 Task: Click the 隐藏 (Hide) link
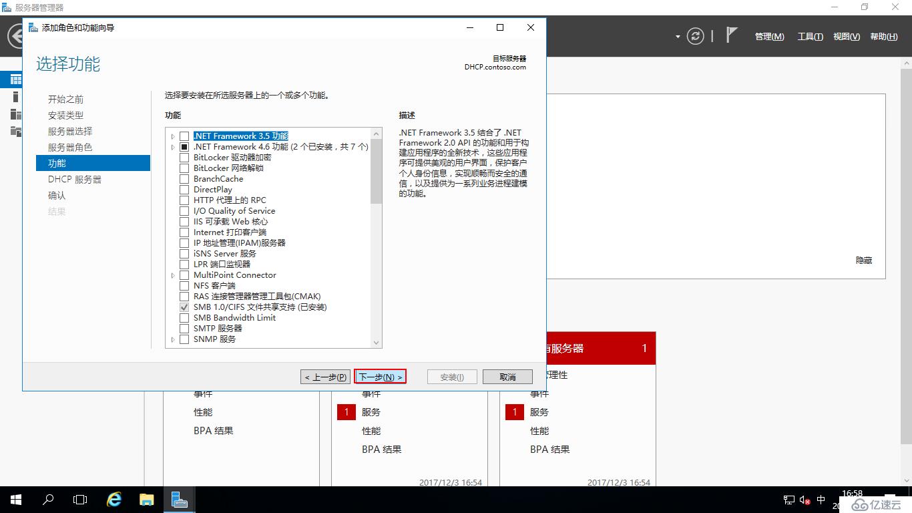[x=864, y=260]
